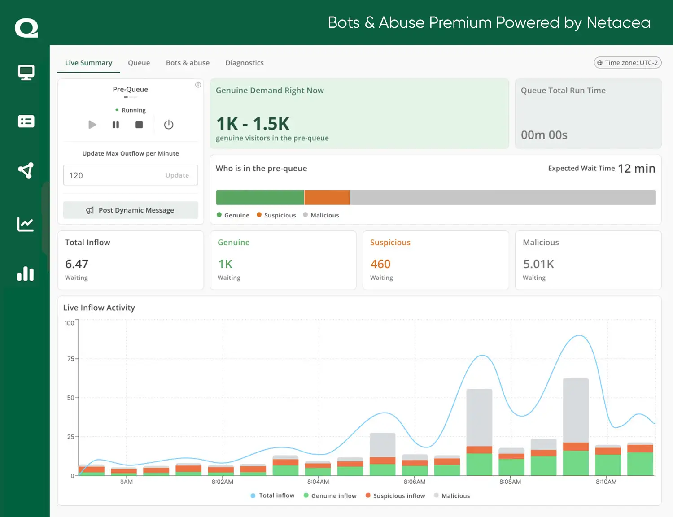The image size is (673, 517).
Task: Click Update Max Outflow per Minute label
Action: [131, 153]
